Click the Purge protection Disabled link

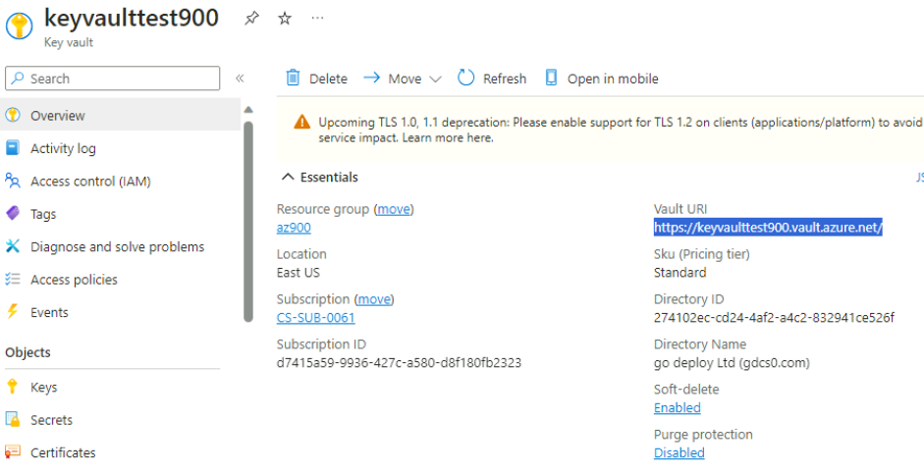point(679,453)
